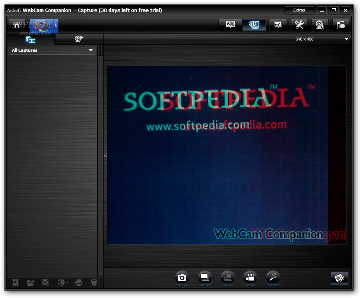Open the Extras menu
The width and height of the screenshot is (361, 298).
click(x=299, y=10)
